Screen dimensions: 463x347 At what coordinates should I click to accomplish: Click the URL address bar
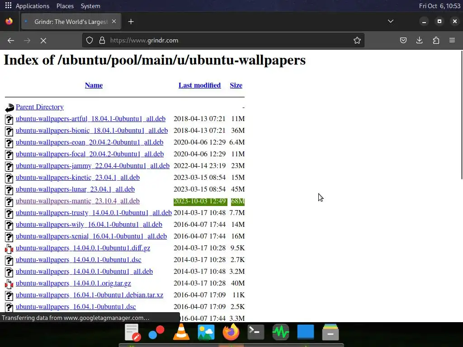click(x=223, y=40)
